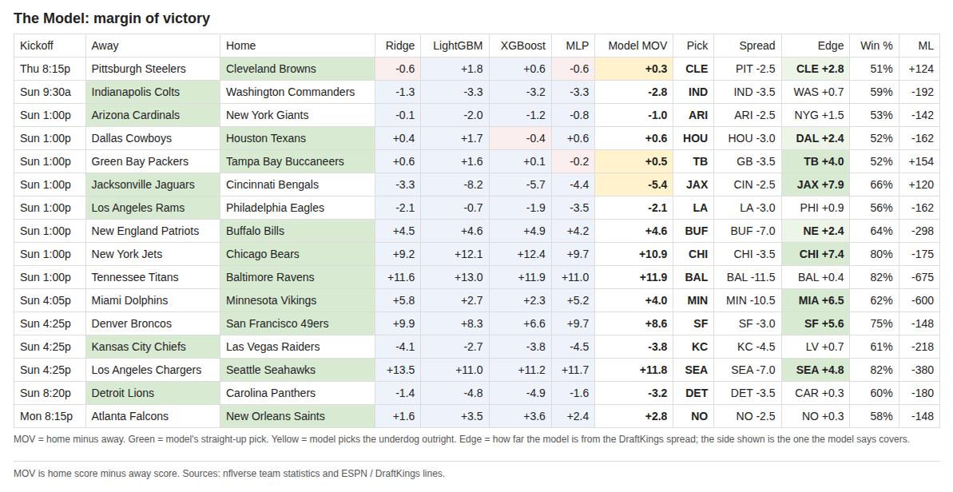Viewport: 953px width, 492px height.
Task: Select the Los Angeles Rams cell
Action: pos(153,208)
